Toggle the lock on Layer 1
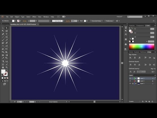 pos(133,84)
